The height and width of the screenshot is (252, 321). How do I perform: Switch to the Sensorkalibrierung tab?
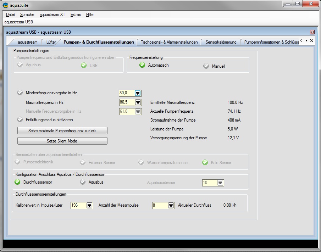221,42
